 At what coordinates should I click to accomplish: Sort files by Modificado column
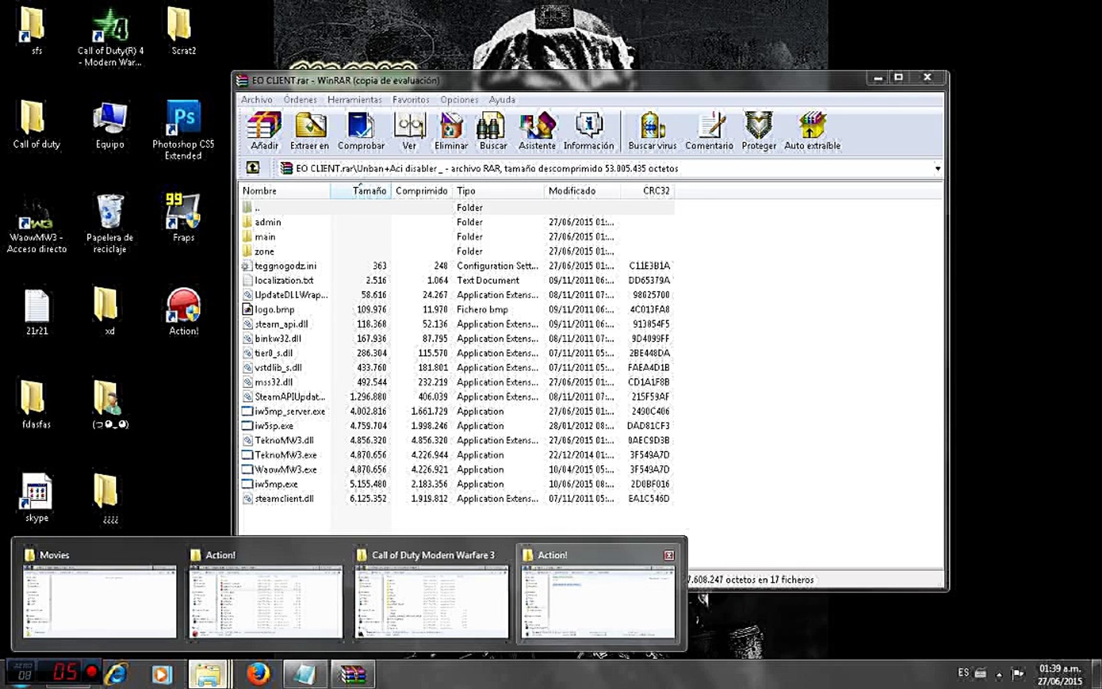tap(582, 191)
